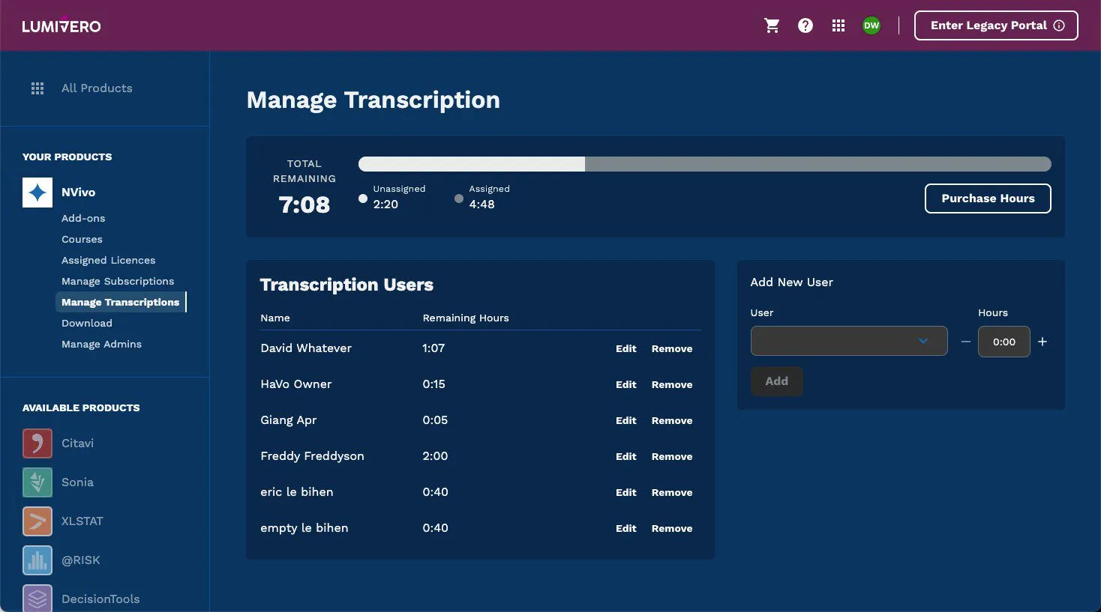Select the Manage Subscriptions menu item
The image size is (1101, 612).
(x=118, y=281)
